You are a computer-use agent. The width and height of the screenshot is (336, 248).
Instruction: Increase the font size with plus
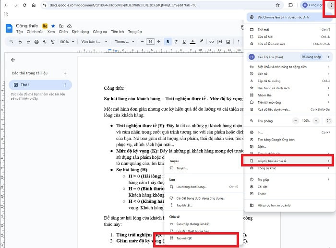[x=158, y=42]
